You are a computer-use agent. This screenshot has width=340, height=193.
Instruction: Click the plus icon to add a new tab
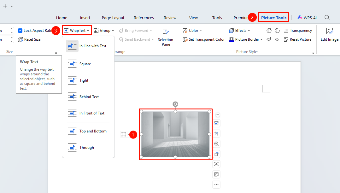[5, 6]
